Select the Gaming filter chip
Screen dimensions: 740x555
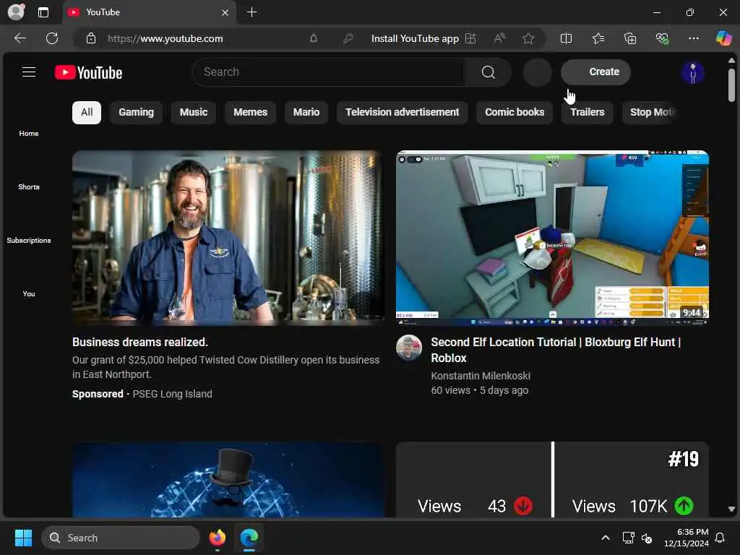136,112
